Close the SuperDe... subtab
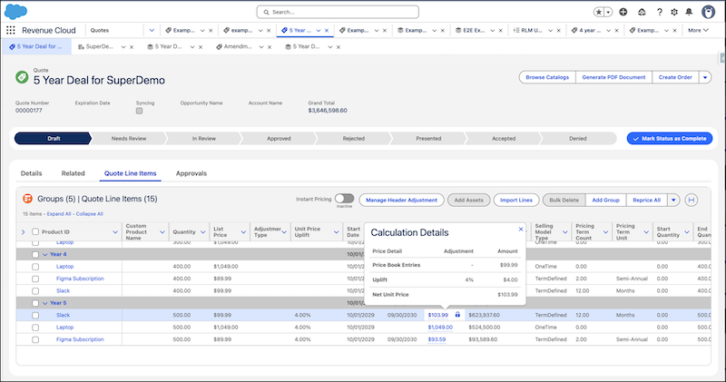 (132, 47)
